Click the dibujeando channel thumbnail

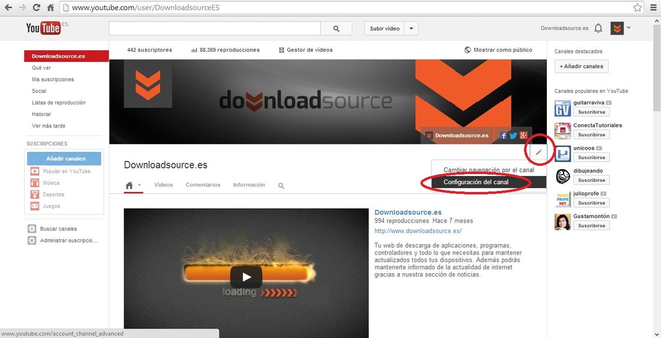(562, 177)
